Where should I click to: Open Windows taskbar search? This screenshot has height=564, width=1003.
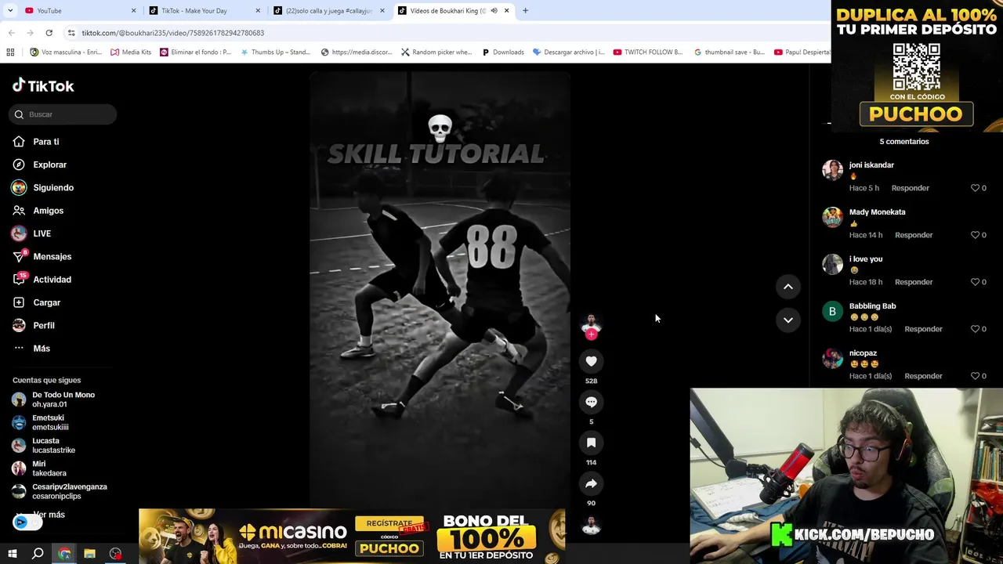38,554
